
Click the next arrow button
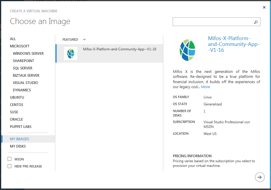pyautogui.click(x=260, y=177)
